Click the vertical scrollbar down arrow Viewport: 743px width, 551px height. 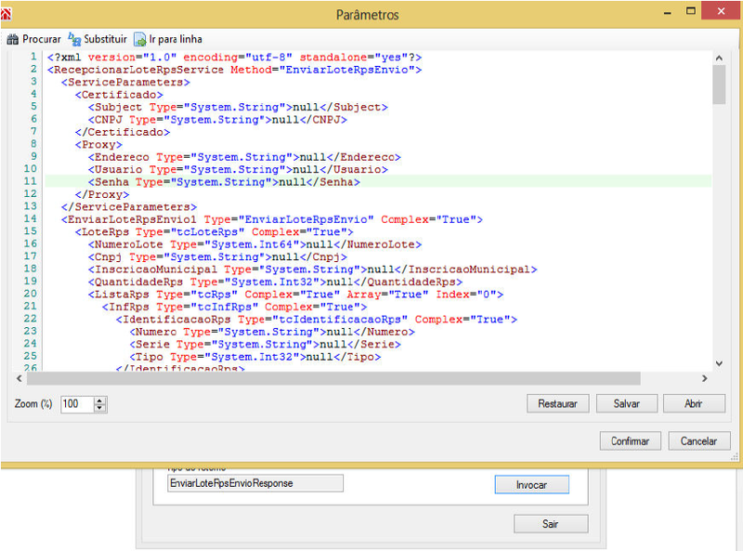pos(719,363)
